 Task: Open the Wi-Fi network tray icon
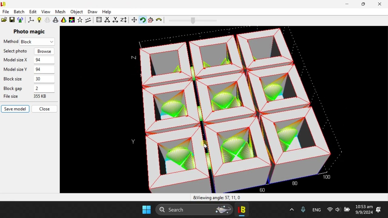tap(330, 210)
